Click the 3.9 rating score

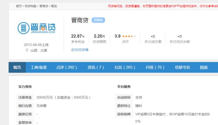(x=118, y=36)
